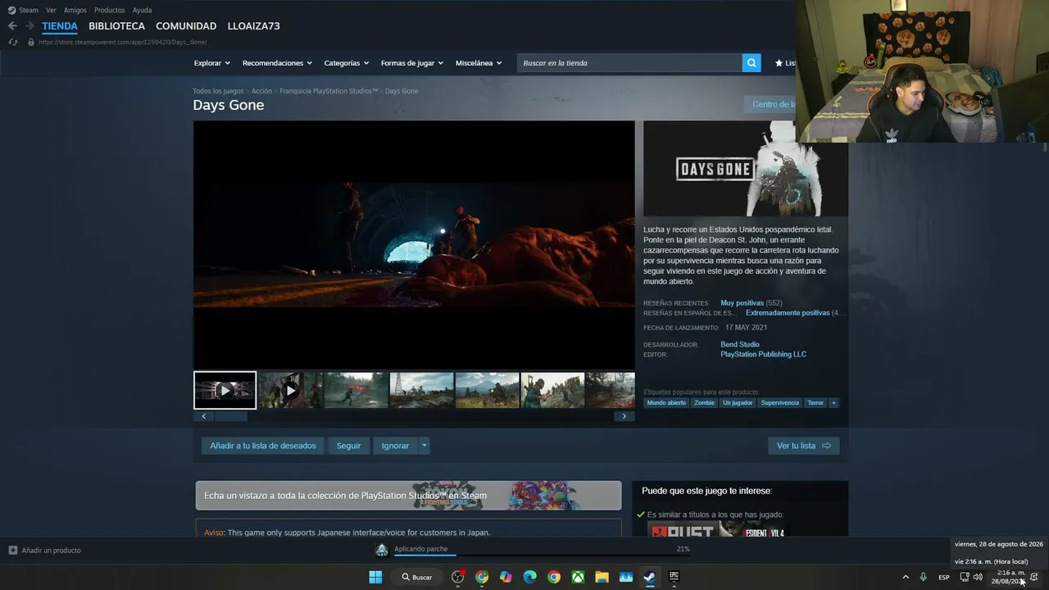The width and height of the screenshot is (1049, 590).
Task: Open the Explorar dropdown menu
Action: 212,63
